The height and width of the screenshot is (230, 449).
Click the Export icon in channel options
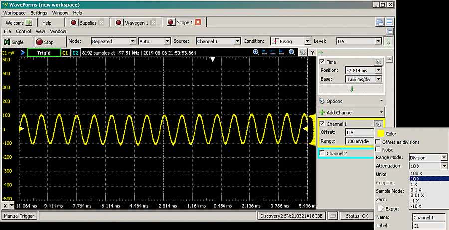click(381, 208)
